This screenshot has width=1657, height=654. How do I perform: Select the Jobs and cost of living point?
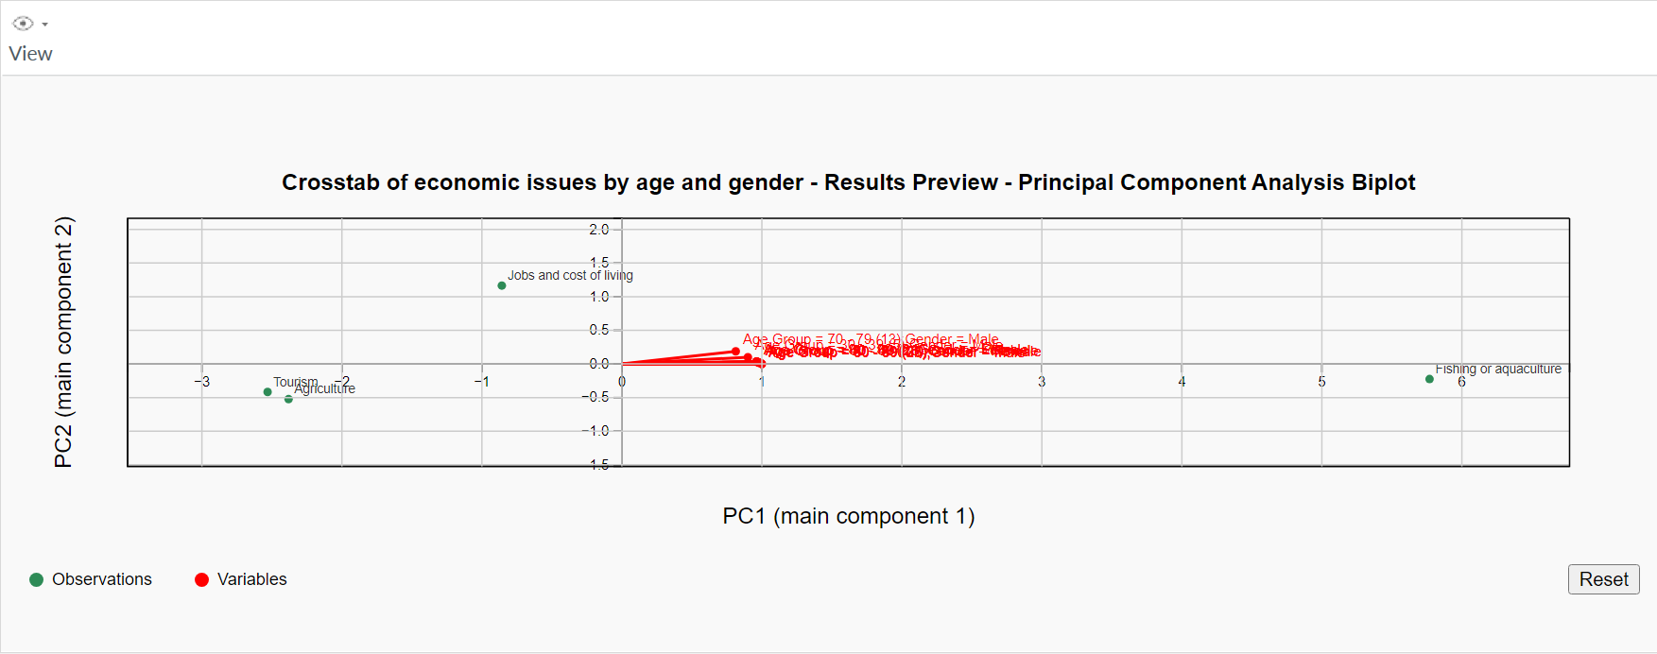[502, 285]
